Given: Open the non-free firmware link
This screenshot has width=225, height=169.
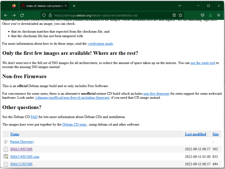Looking at the screenshot, I should tap(156, 94).
